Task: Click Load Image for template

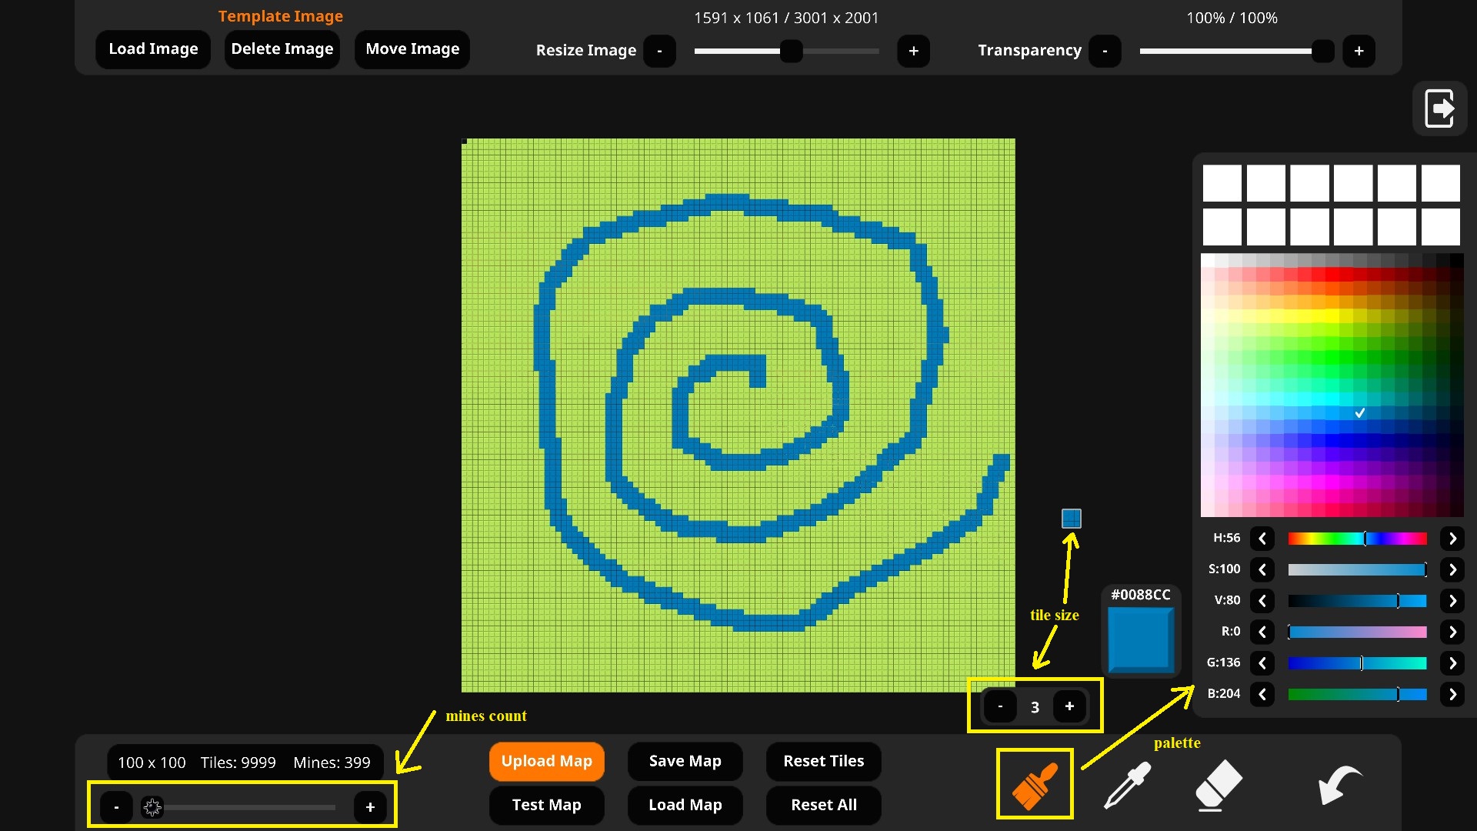Action: click(153, 49)
